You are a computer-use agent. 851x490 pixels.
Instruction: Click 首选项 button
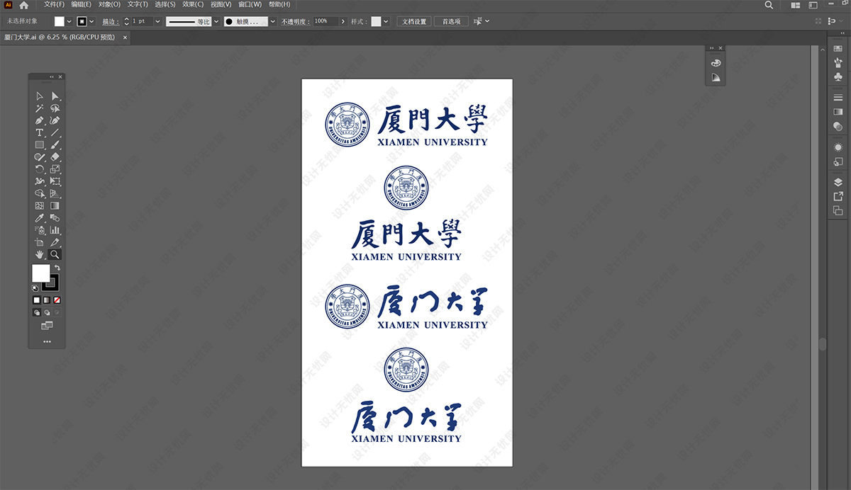point(451,21)
